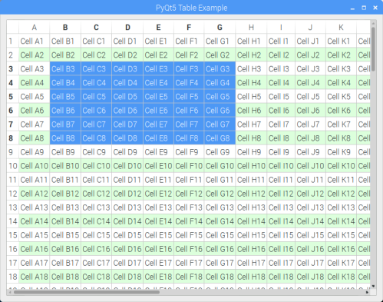Pick Cell K14

(x=341, y=221)
